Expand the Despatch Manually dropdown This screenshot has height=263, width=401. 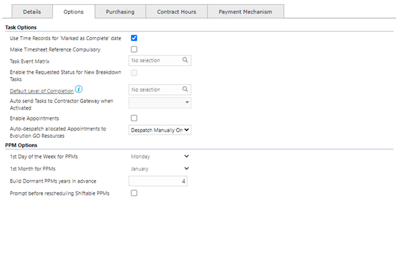[x=160, y=130]
